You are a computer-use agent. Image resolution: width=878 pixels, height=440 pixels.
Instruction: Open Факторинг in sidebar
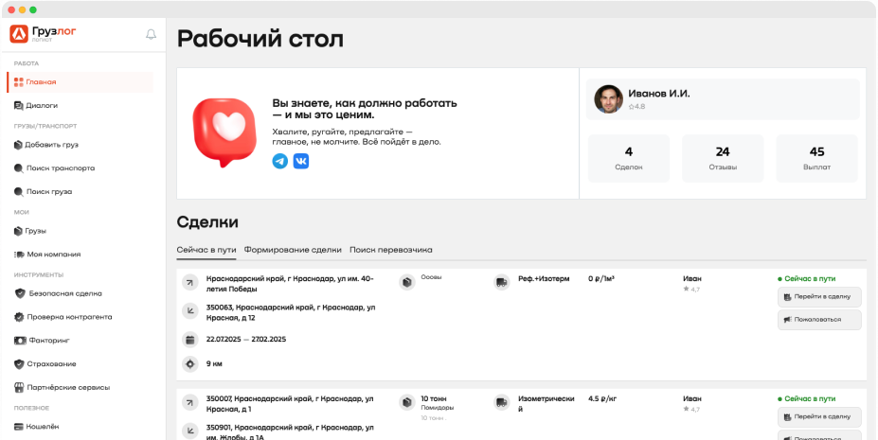[x=48, y=341]
